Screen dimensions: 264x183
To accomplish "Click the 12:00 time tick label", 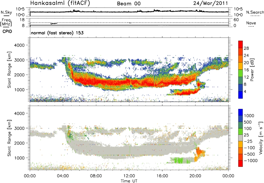I will (x=129, y=176).
